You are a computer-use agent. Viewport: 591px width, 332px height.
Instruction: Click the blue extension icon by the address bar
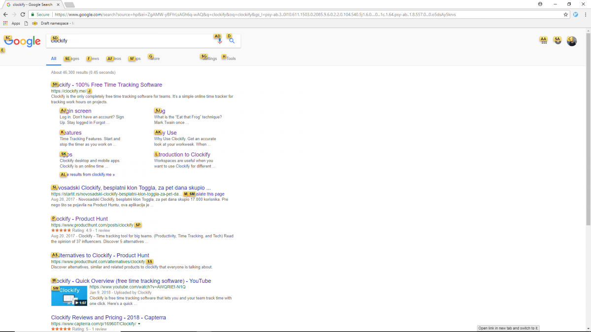[x=575, y=14]
